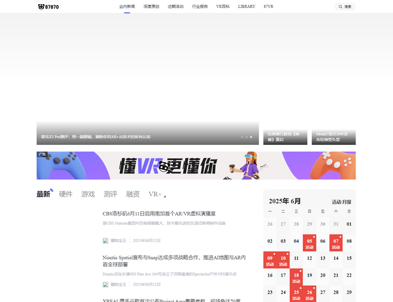Image resolution: width=393 pixels, height=302 pixels.
Task: Switch to the 测评 tab
Action: coord(110,194)
